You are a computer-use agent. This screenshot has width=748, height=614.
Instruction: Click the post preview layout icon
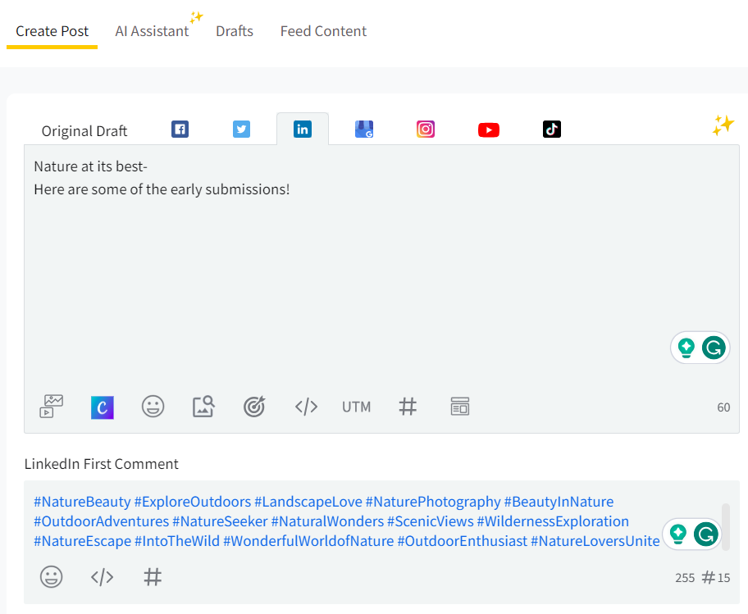coord(459,407)
